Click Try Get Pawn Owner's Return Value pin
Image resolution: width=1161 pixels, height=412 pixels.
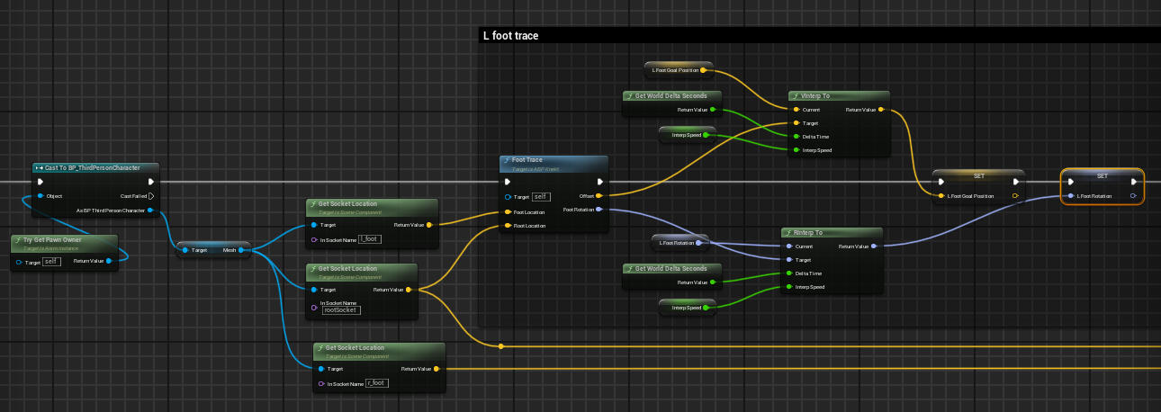[x=108, y=262]
